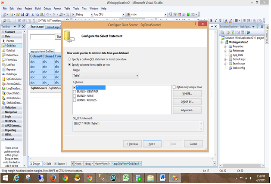This screenshot has height=184, width=271.
Task: Click inside the SELECT statement text box
Action: pyautogui.click(x=138, y=126)
